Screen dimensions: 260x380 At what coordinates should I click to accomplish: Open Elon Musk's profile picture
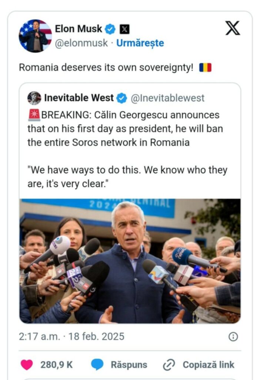(x=35, y=36)
